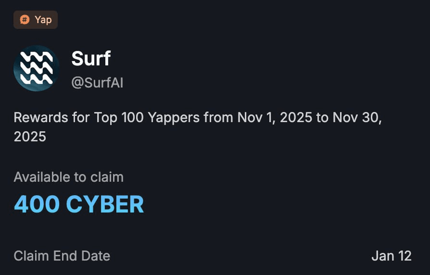The width and height of the screenshot is (430, 275).
Task: Select the Available to claim label
Action: [x=69, y=177]
